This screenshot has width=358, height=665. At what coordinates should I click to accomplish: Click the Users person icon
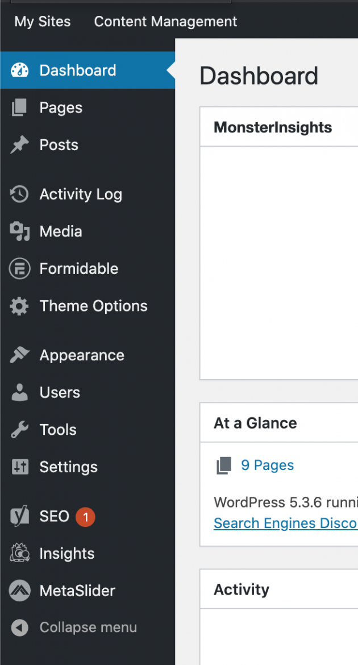(x=18, y=392)
